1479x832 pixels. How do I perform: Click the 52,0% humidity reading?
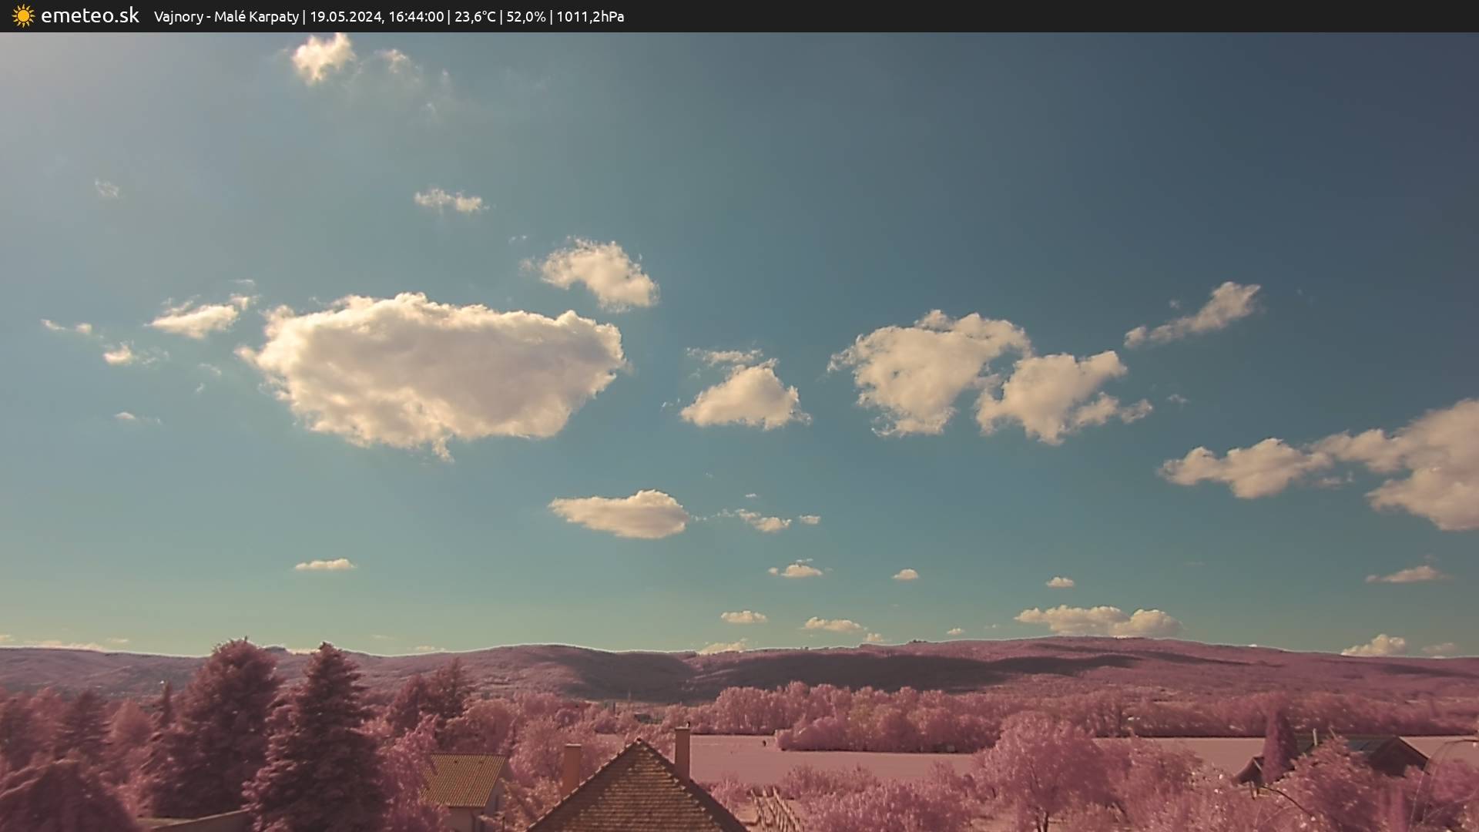pyautogui.click(x=526, y=17)
